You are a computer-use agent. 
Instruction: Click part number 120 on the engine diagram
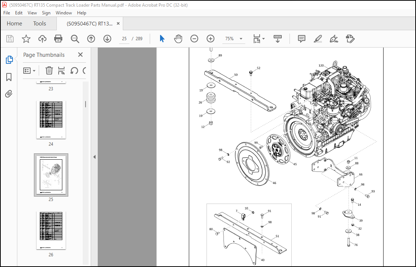321,66
